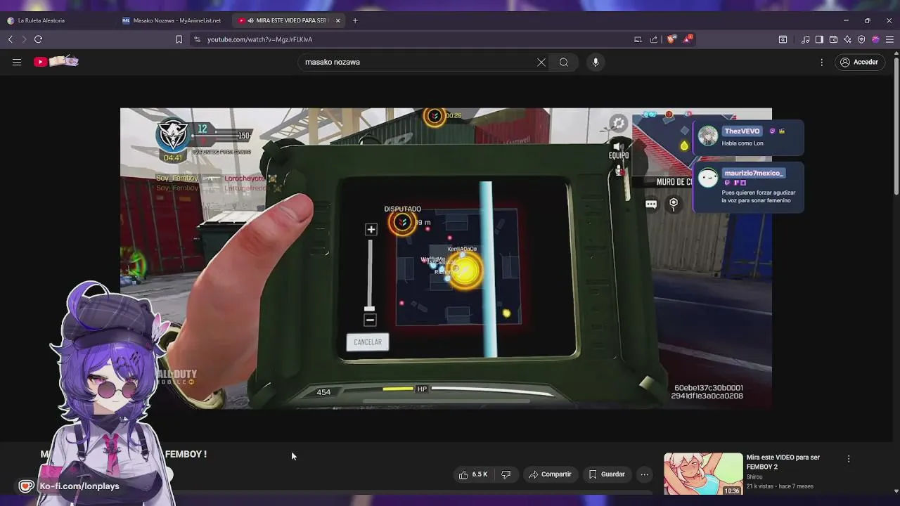Close the MIRA ESTE VIDEO tab
Screen dimensions: 900x506
pyautogui.click(x=337, y=20)
